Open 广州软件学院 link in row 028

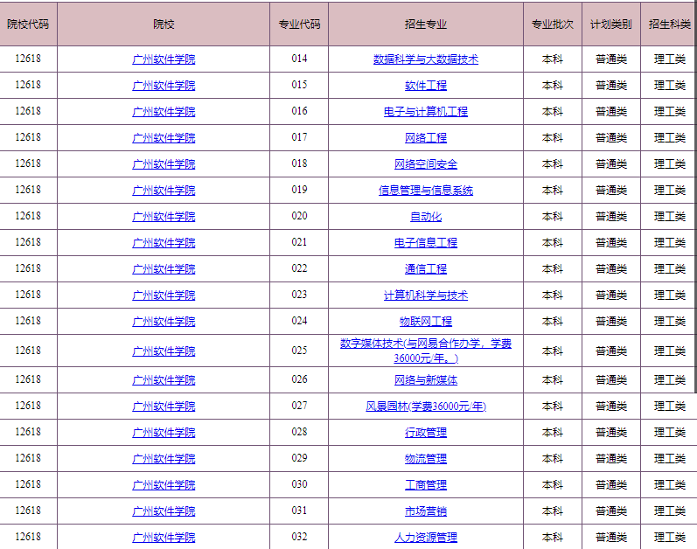pos(164,432)
